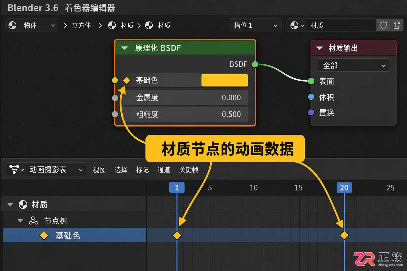
Task: Click the 体积 blue input socket
Action: pos(311,97)
